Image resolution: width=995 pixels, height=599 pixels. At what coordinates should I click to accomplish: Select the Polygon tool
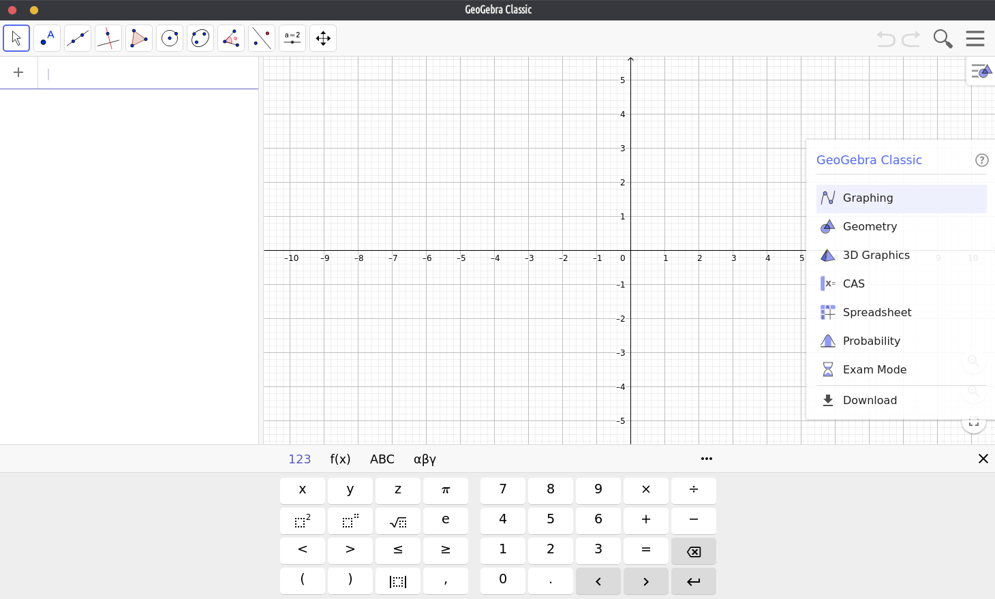click(139, 38)
